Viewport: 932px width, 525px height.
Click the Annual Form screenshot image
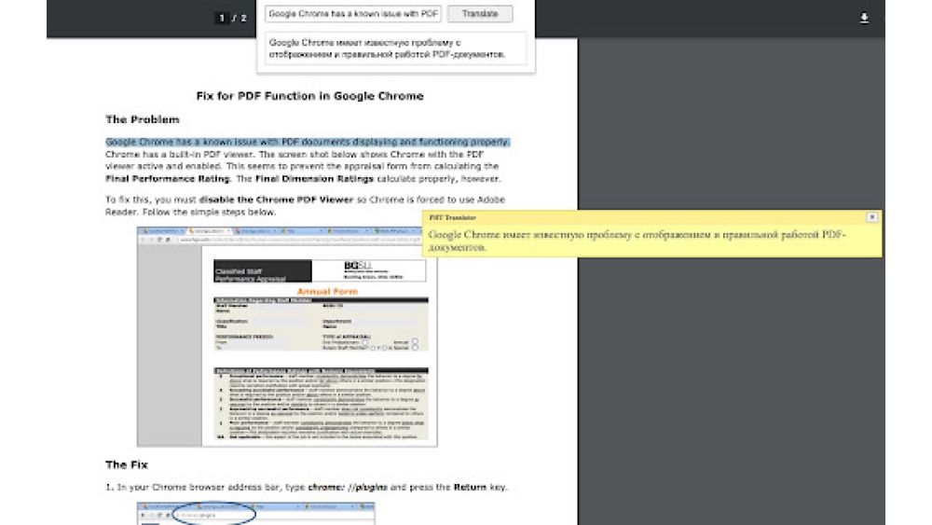(287, 337)
